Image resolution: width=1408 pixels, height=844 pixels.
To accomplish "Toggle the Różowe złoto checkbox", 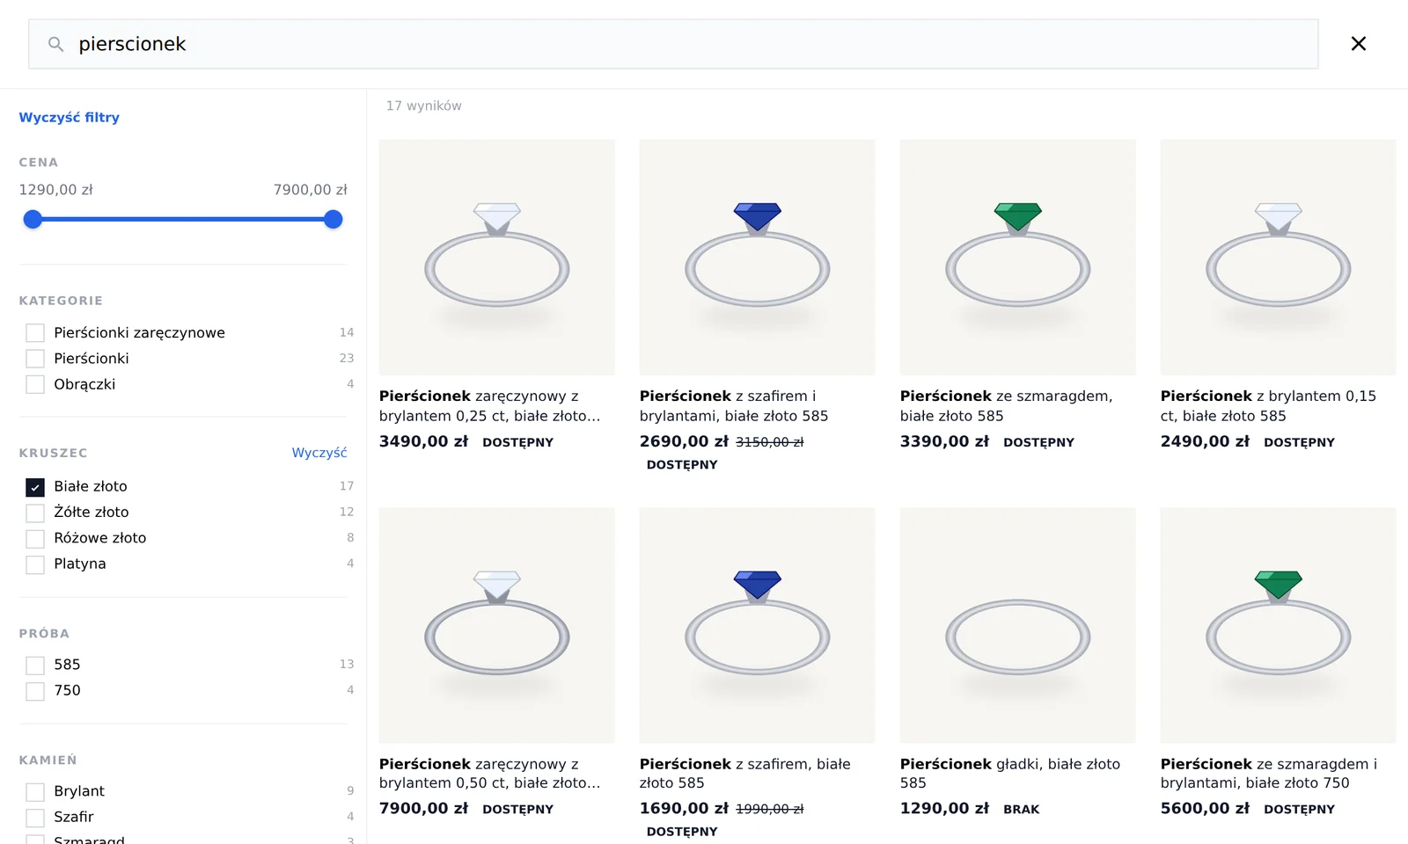I will coord(35,538).
